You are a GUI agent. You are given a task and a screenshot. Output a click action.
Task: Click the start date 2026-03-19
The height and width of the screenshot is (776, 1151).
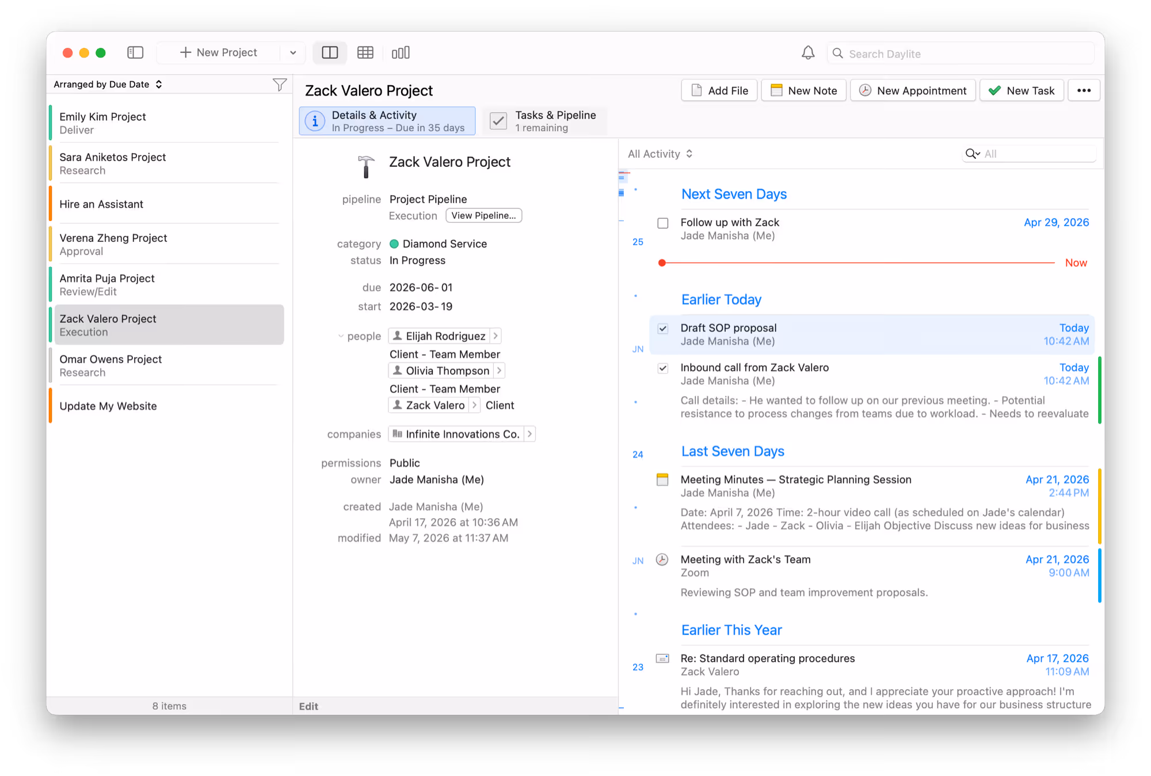pos(421,306)
